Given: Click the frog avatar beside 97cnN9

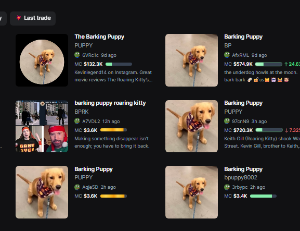Looking at the screenshot, I should 227,121.
